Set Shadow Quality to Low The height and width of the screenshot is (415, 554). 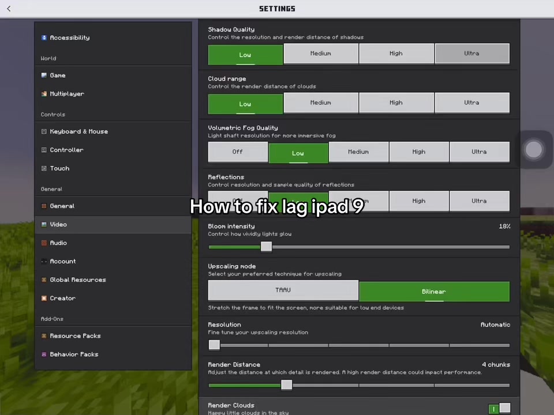click(x=245, y=54)
